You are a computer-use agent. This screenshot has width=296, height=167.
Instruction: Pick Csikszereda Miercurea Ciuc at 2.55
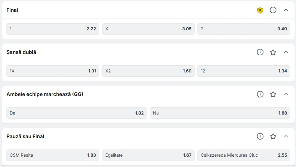click(244, 155)
